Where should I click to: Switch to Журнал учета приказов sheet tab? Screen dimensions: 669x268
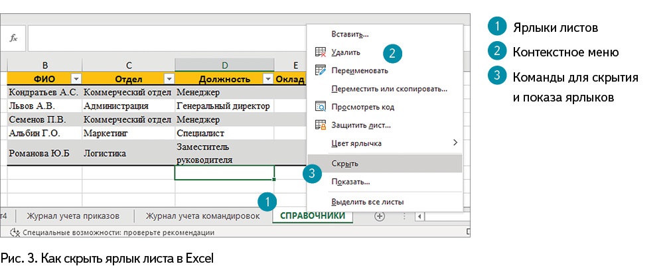point(73,216)
